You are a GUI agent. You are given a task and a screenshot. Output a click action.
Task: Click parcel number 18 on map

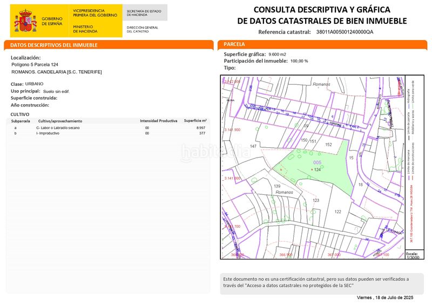[x=360, y=185]
